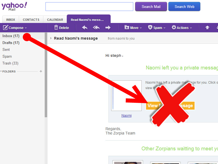Viewport: 218px width, 164px height.
Task: Open the Actions dropdown arrow
Action: [x=191, y=28]
